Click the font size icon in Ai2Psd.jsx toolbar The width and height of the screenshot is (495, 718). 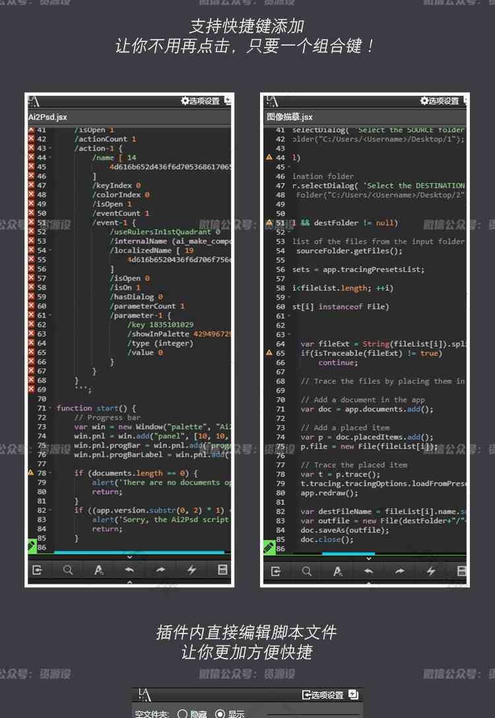coord(98,570)
